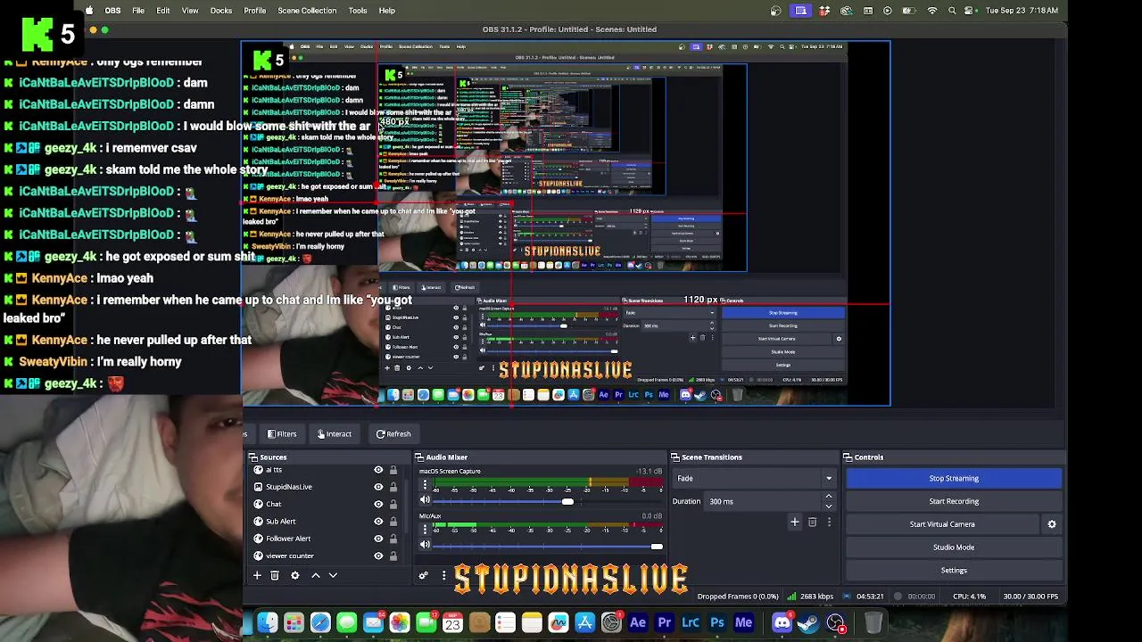Open Audio Mixer dots menu at bottom
Image resolution: width=1142 pixels, height=642 pixels.
coord(443,576)
